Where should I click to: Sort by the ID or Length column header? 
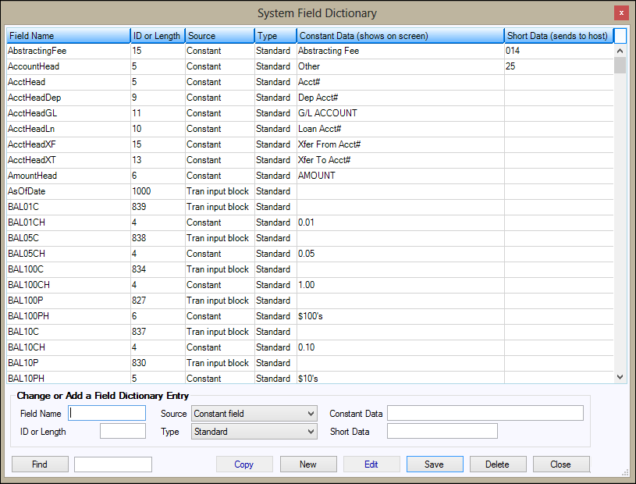coord(158,36)
